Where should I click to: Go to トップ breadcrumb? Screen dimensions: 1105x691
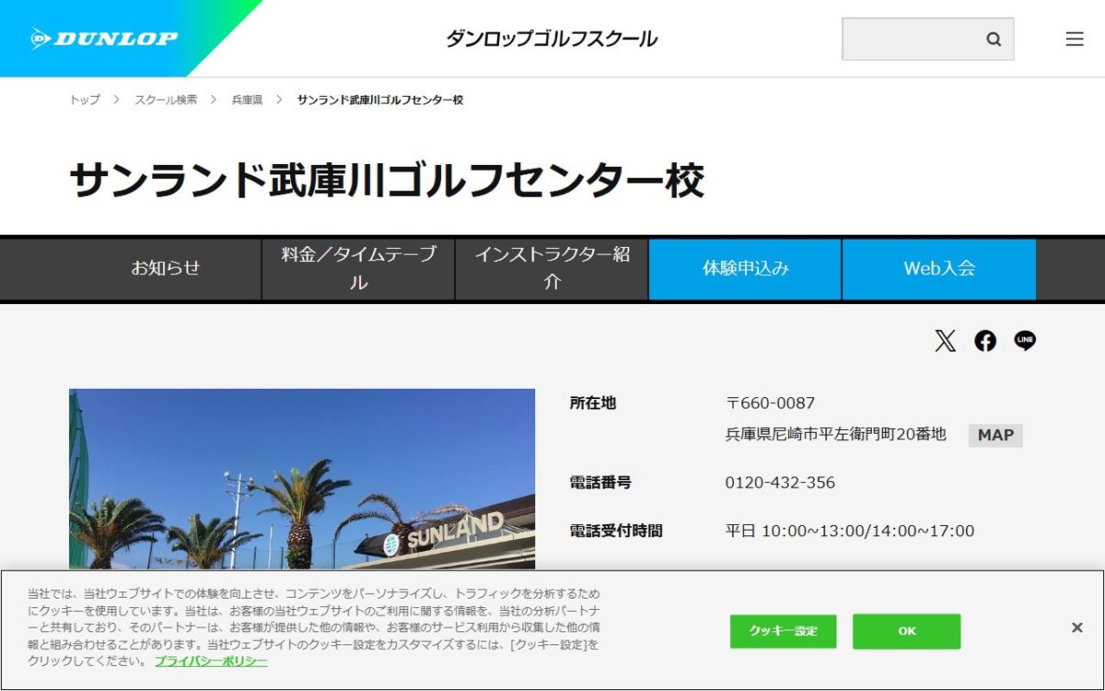coord(85,100)
